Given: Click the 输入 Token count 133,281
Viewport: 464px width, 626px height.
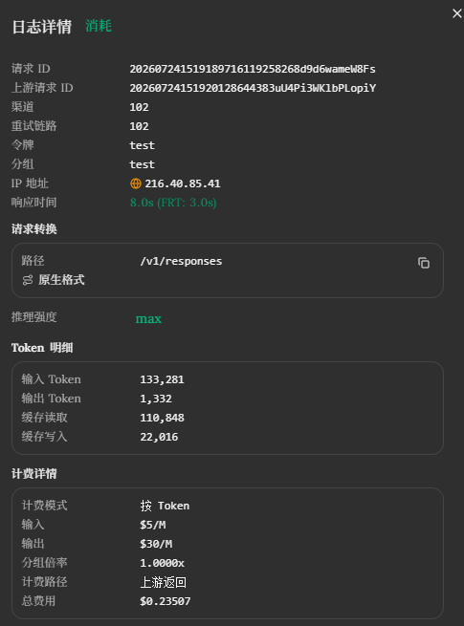Looking at the screenshot, I should [162, 379].
